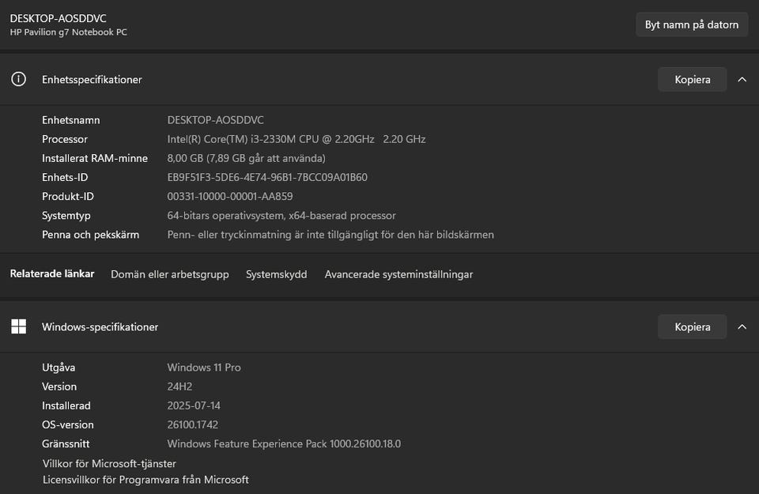Open Licensvillkor för Programvara från Microsoft
The width and height of the screenshot is (759, 494).
[145, 479]
